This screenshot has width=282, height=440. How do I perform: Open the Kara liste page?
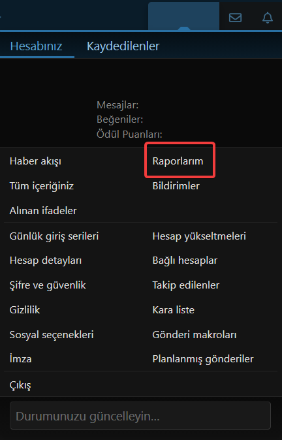(x=173, y=310)
